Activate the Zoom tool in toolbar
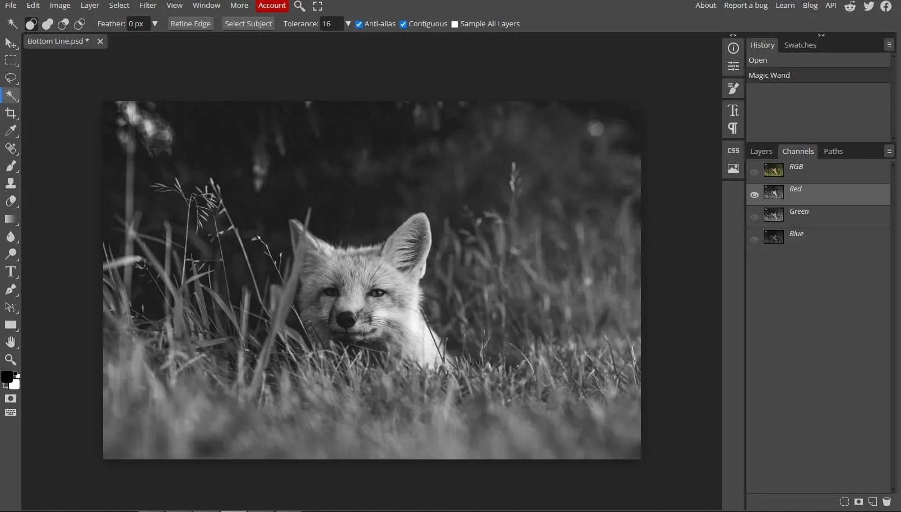 point(11,360)
